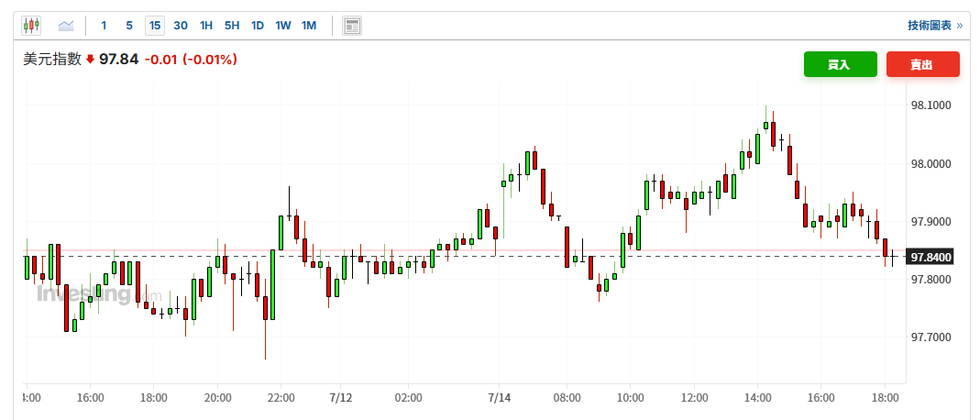The height and width of the screenshot is (420, 980).
Task: Select the 5H interval
Action: pos(232,26)
